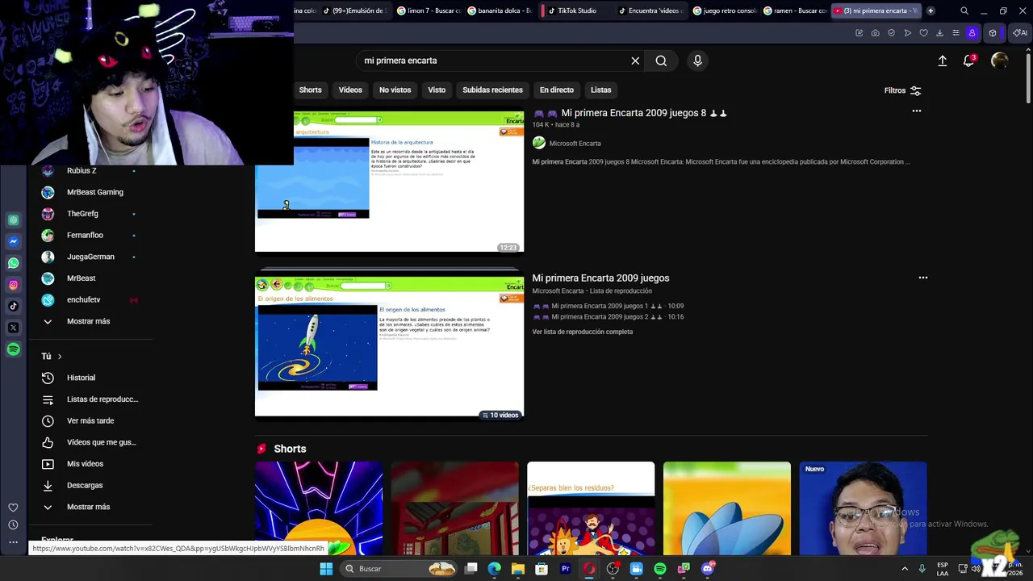Click the browser AI button
The height and width of the screenshot is (581, 1033).
[1020, 33]
